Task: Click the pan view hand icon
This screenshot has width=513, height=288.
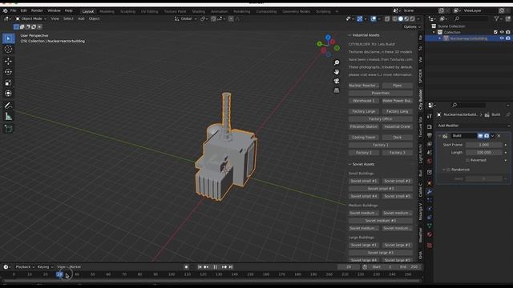Action: point(337,72)
